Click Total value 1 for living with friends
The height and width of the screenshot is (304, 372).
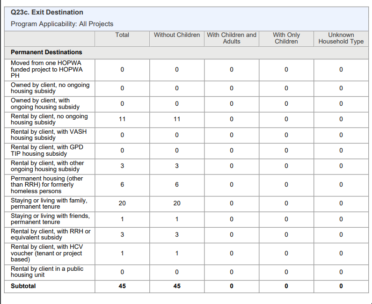click(x=122, y=219)
